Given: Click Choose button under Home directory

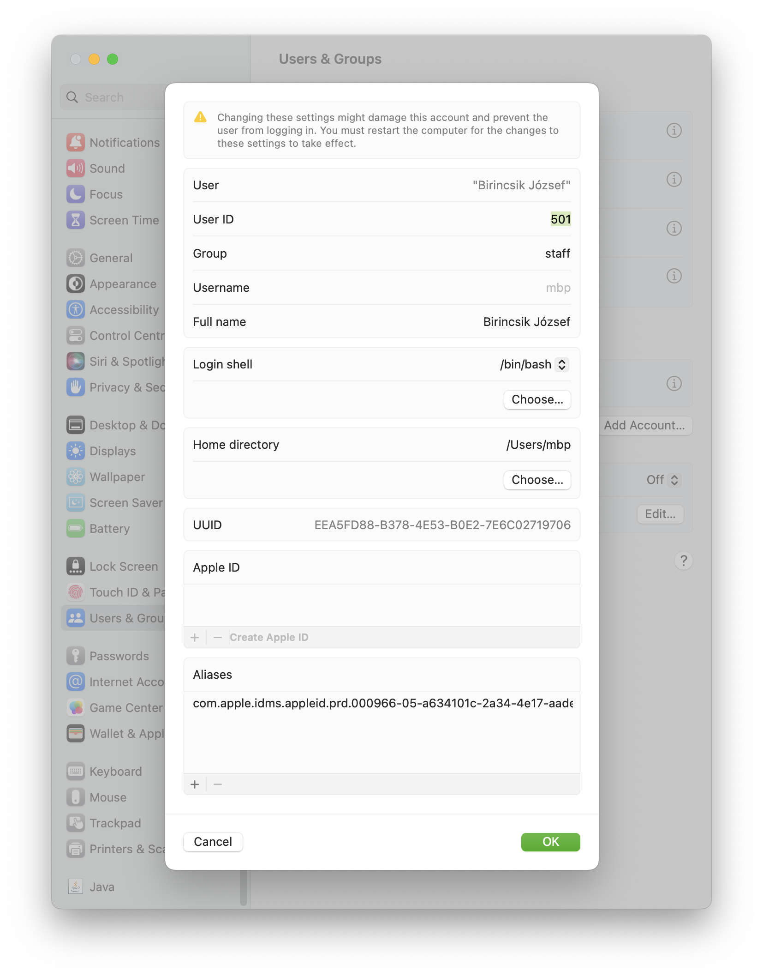Looking at the screenshot, I should 537,480.
